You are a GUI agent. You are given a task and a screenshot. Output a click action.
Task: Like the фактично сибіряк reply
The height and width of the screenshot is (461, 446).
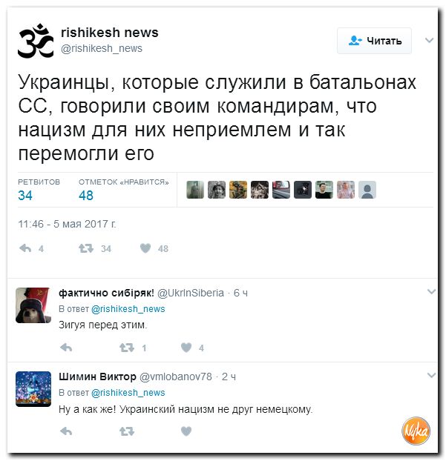[x=186, y=348]
